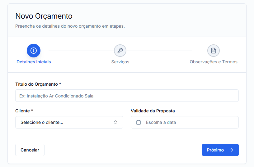Image resolution: width=254 pixels, height=167 pixels.
Task: Click the right arrow icon inside Próximo
Action: (231, 150)
